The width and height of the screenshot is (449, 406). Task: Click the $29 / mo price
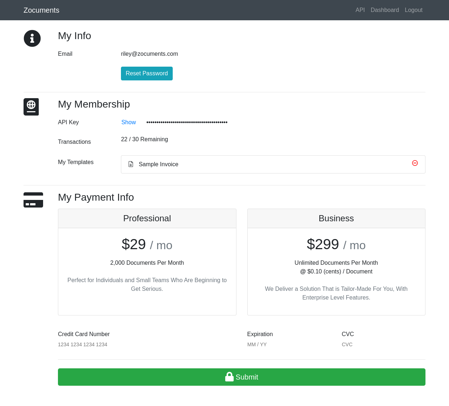(x=147, y=244)
